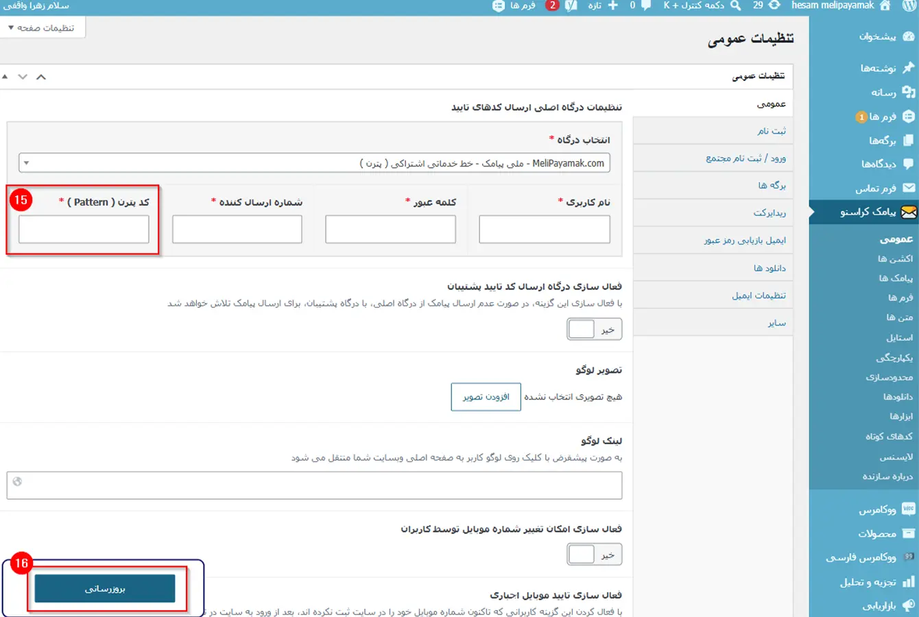Click the نام کاربری username field
This screenshot has height=617, width=919.
tap(545, 229)
